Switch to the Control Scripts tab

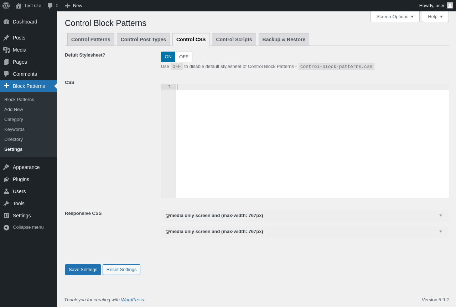point(234,39)
